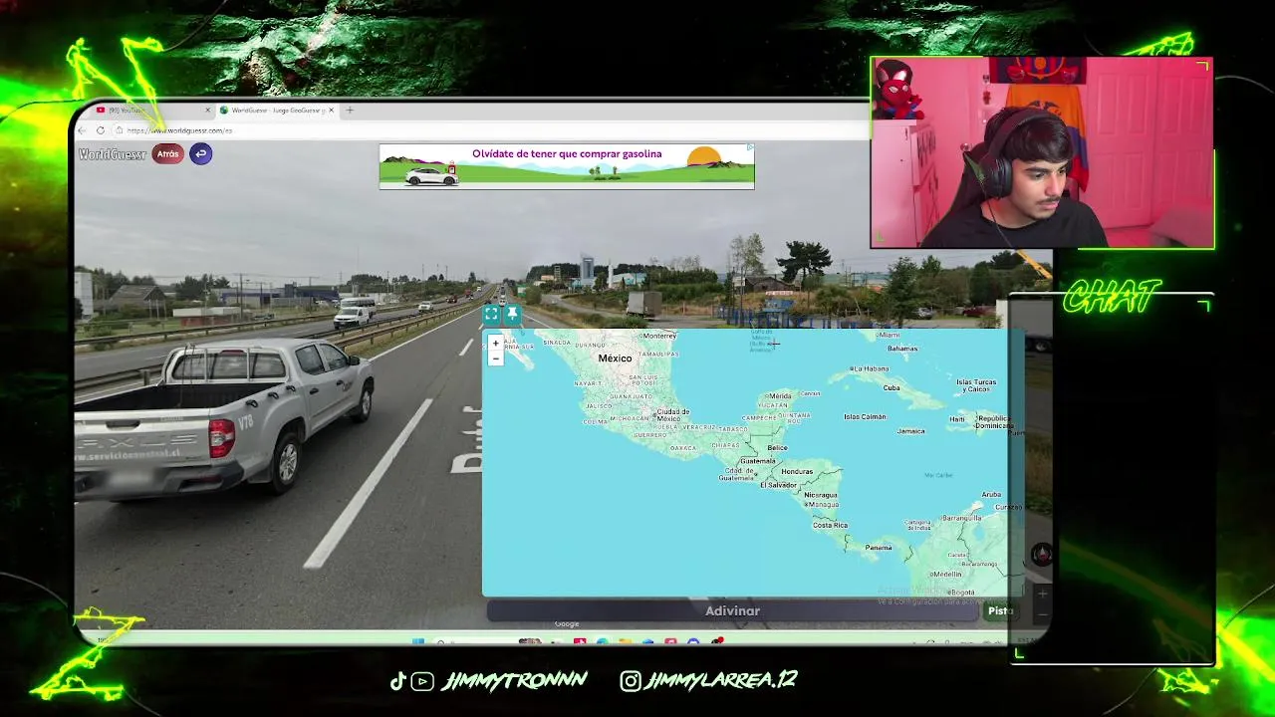This screenshot has width=1275, height=717.
Task: Click Guatemala country label on the map
Action: point(757,461)
